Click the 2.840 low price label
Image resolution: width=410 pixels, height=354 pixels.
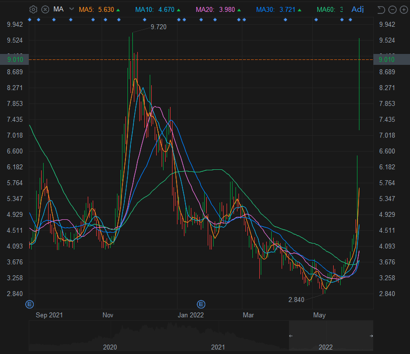coord(296,300)
